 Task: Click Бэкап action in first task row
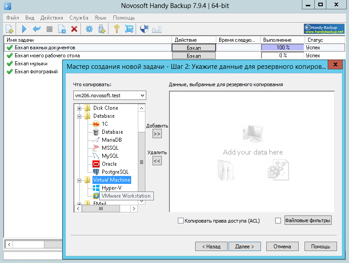point(194,48)
